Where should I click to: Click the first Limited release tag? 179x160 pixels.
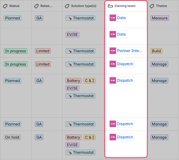click(x=43, y=51)
